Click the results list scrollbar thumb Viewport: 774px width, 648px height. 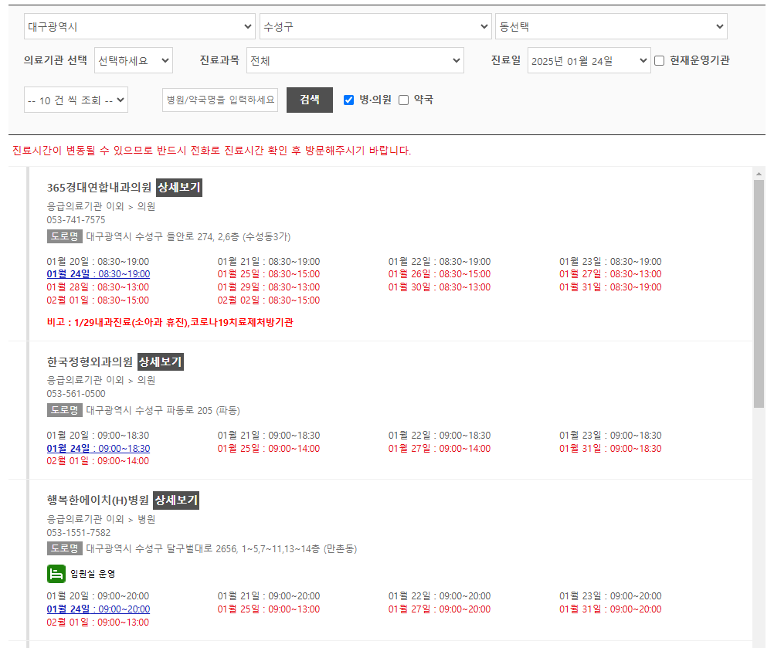tap(759, 293)
